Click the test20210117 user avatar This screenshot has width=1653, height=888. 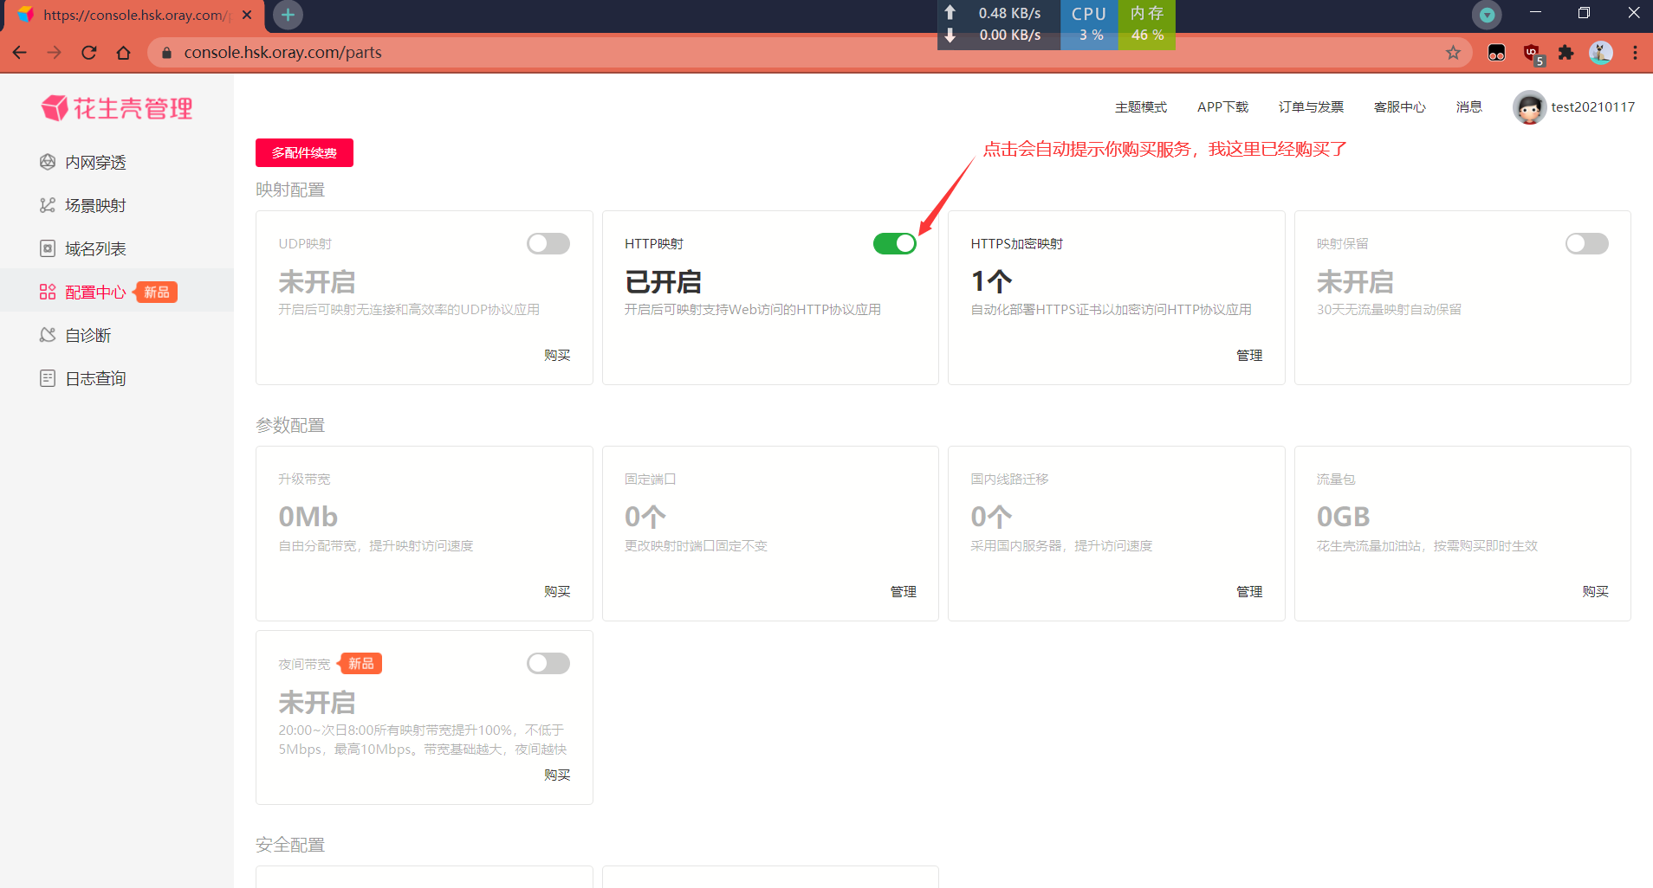pos(1529,107)
